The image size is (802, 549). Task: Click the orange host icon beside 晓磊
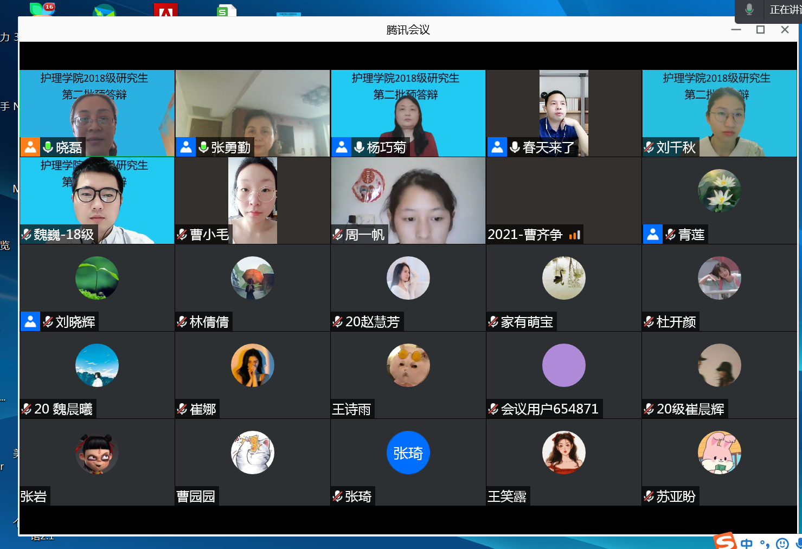tap(30, 147)
